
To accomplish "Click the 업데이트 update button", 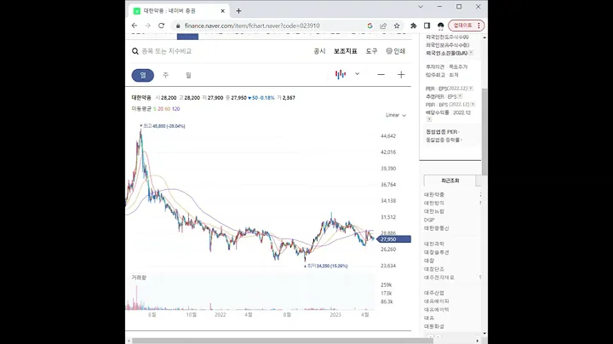I will coord(467,26).
